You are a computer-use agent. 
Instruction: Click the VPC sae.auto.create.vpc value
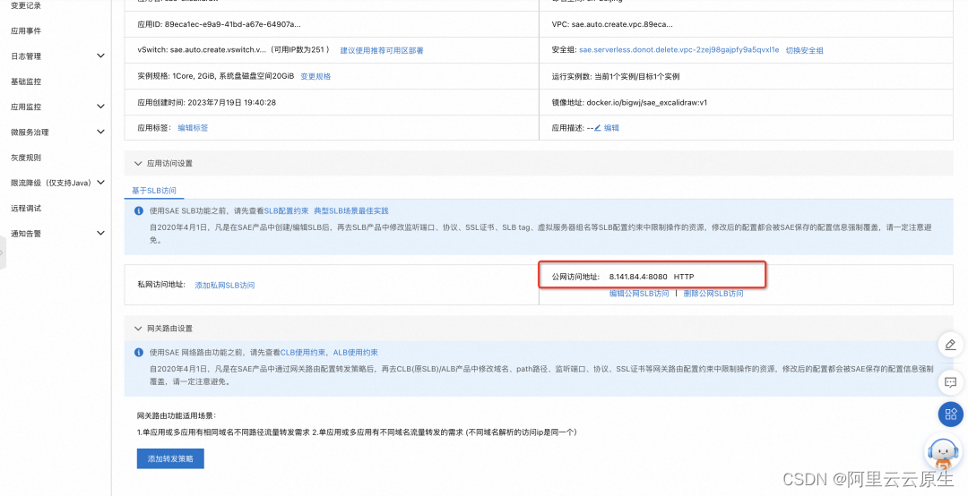point(622,25)
